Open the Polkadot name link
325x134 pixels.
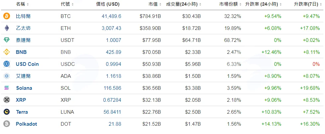(26, 124)
